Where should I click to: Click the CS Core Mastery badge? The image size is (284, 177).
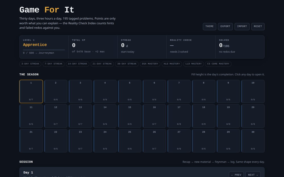[218, 64]
